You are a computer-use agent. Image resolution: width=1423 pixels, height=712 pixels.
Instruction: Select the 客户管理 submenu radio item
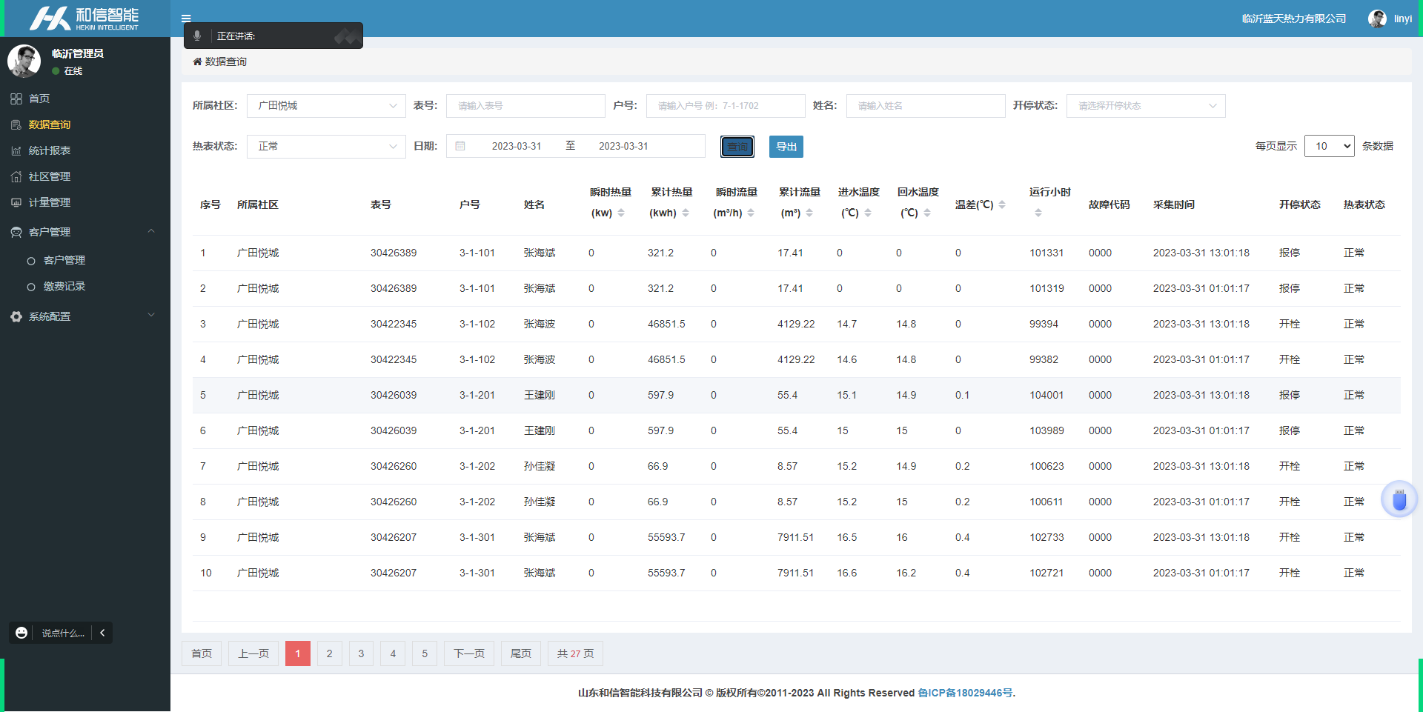click(31, 261)
